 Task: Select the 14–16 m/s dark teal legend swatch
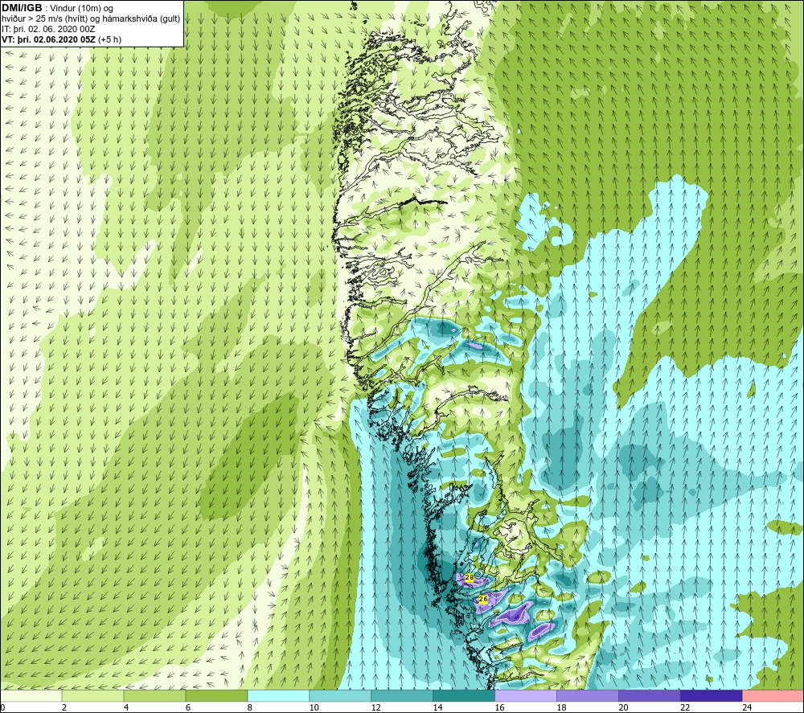464,696
